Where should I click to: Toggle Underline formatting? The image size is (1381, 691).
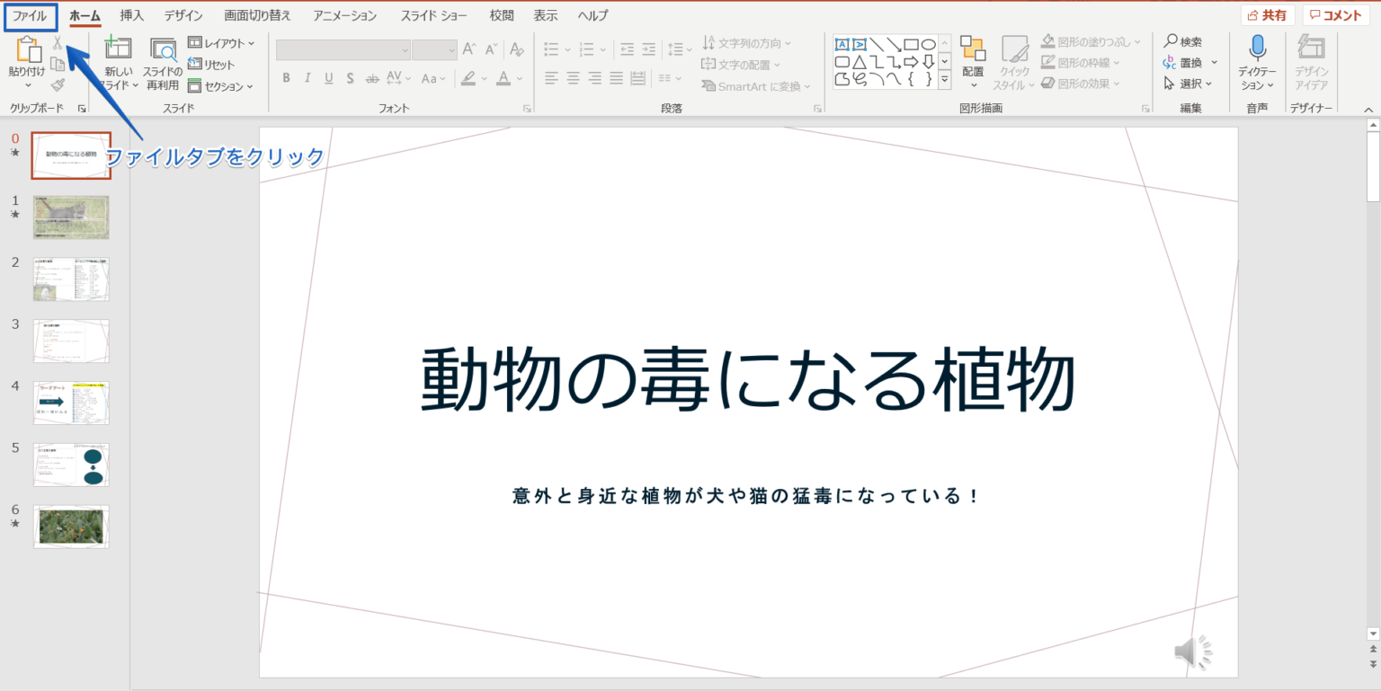pyautogui.click(x=327, y=78)
